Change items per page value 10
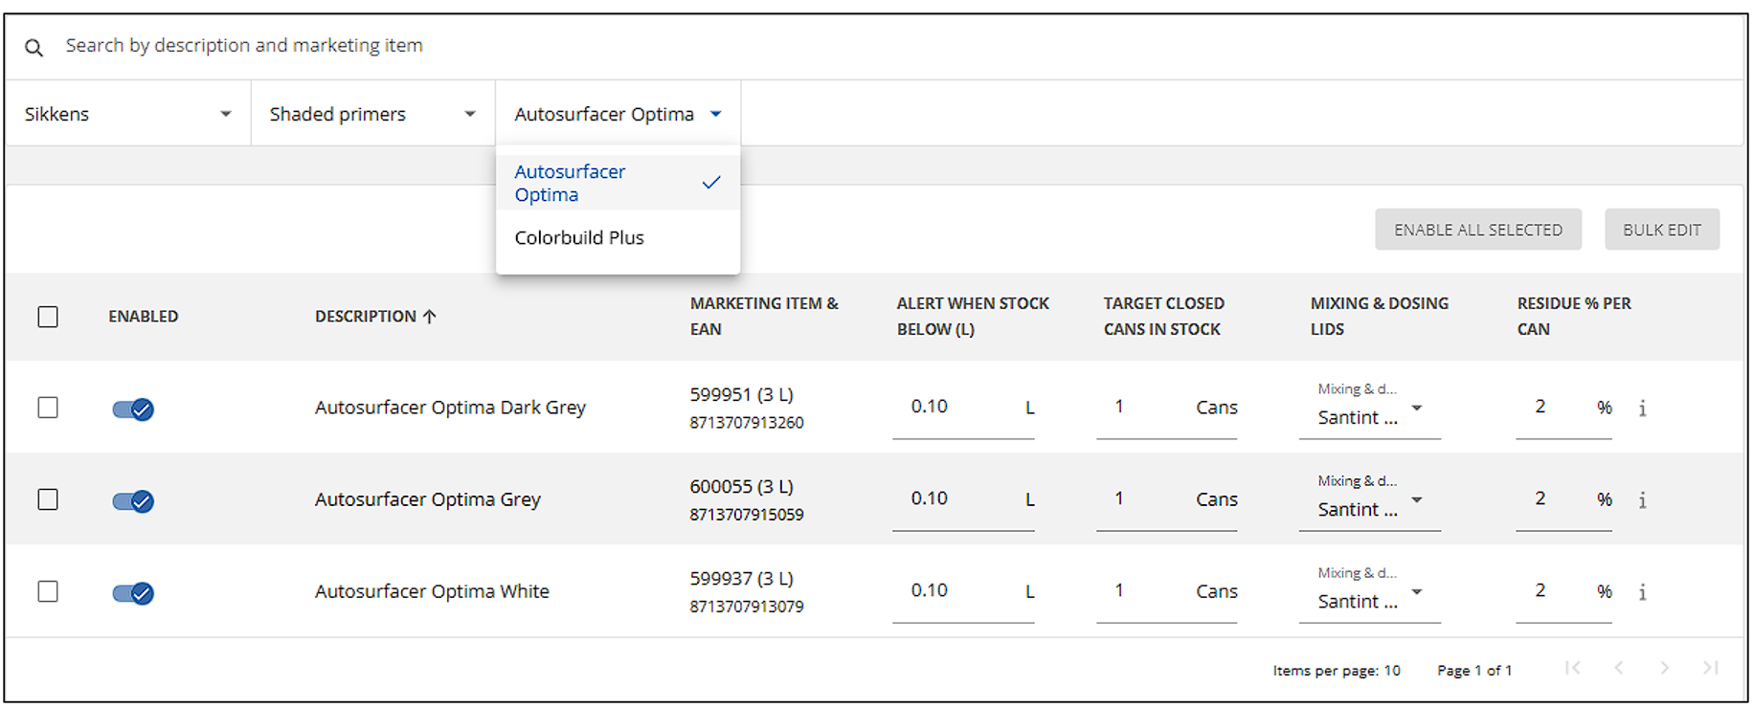The image size is (1754, 708). [1392, 671]
